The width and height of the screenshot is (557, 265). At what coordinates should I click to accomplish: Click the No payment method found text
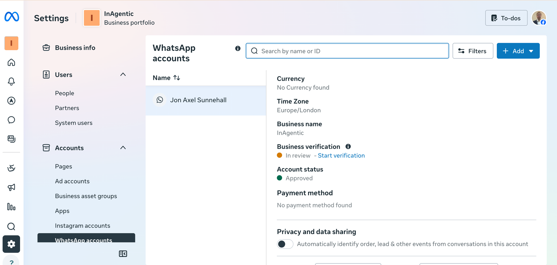(x=314, y=205)
